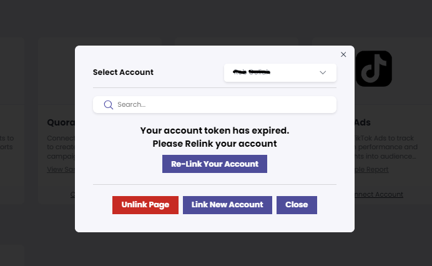The image size is (432, 266).
Task: Click the TikTok Ads card heading
Action: tap(363, 122)
